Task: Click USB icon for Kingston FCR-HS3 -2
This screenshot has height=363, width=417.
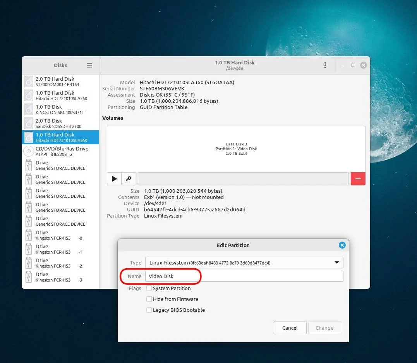Action: tap(29, 263)
